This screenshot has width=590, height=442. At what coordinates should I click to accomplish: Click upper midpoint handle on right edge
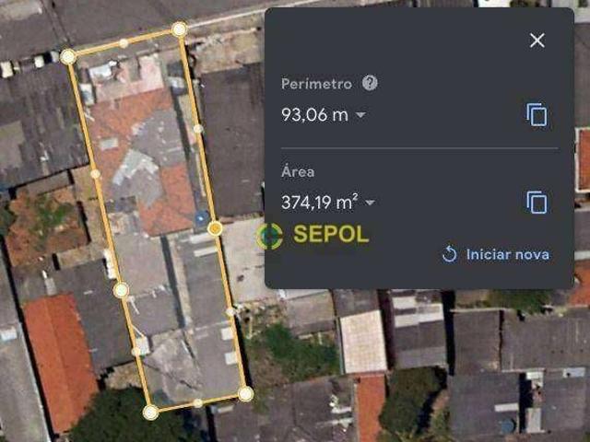(x=198, y=129)
